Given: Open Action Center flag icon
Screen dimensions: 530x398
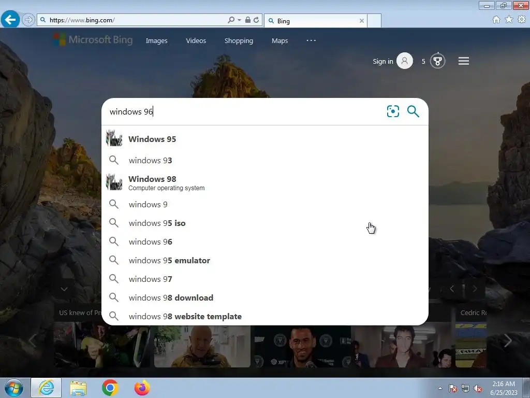Looking at the screenshot, I should [452, 388].
